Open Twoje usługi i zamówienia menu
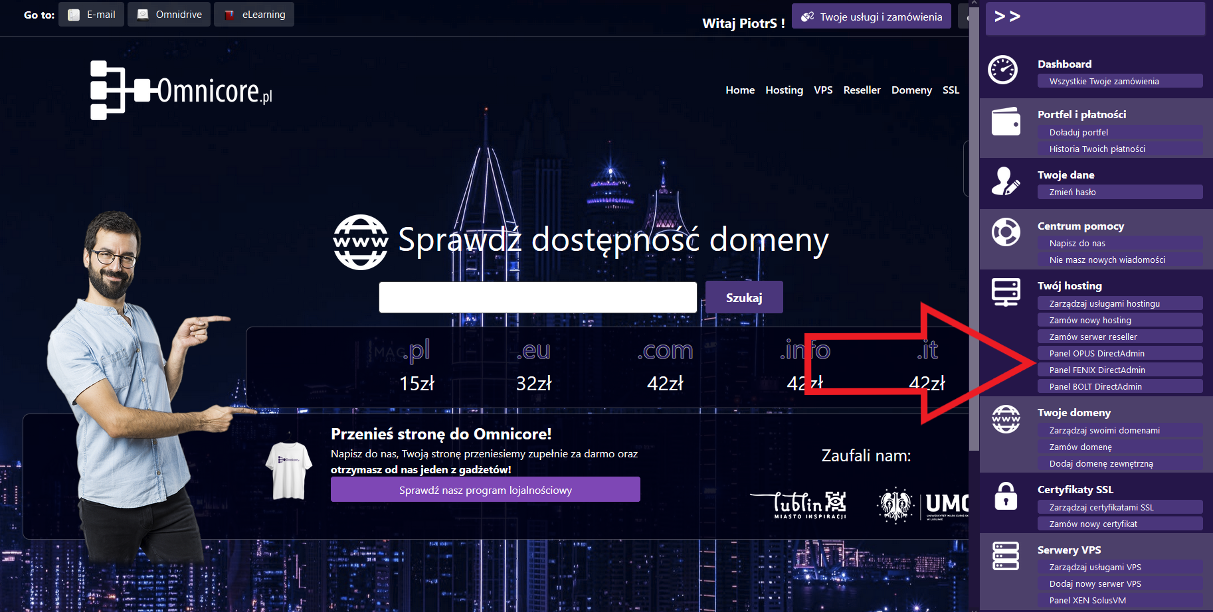The width and height of the screenshot is (1213, 612). pyautogui.click(x=872, y=17)
